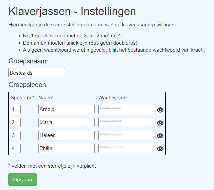The width and height of the screenshot is (214, 190).
Task: Edit the Heleen name input
Action: (66, 135)
